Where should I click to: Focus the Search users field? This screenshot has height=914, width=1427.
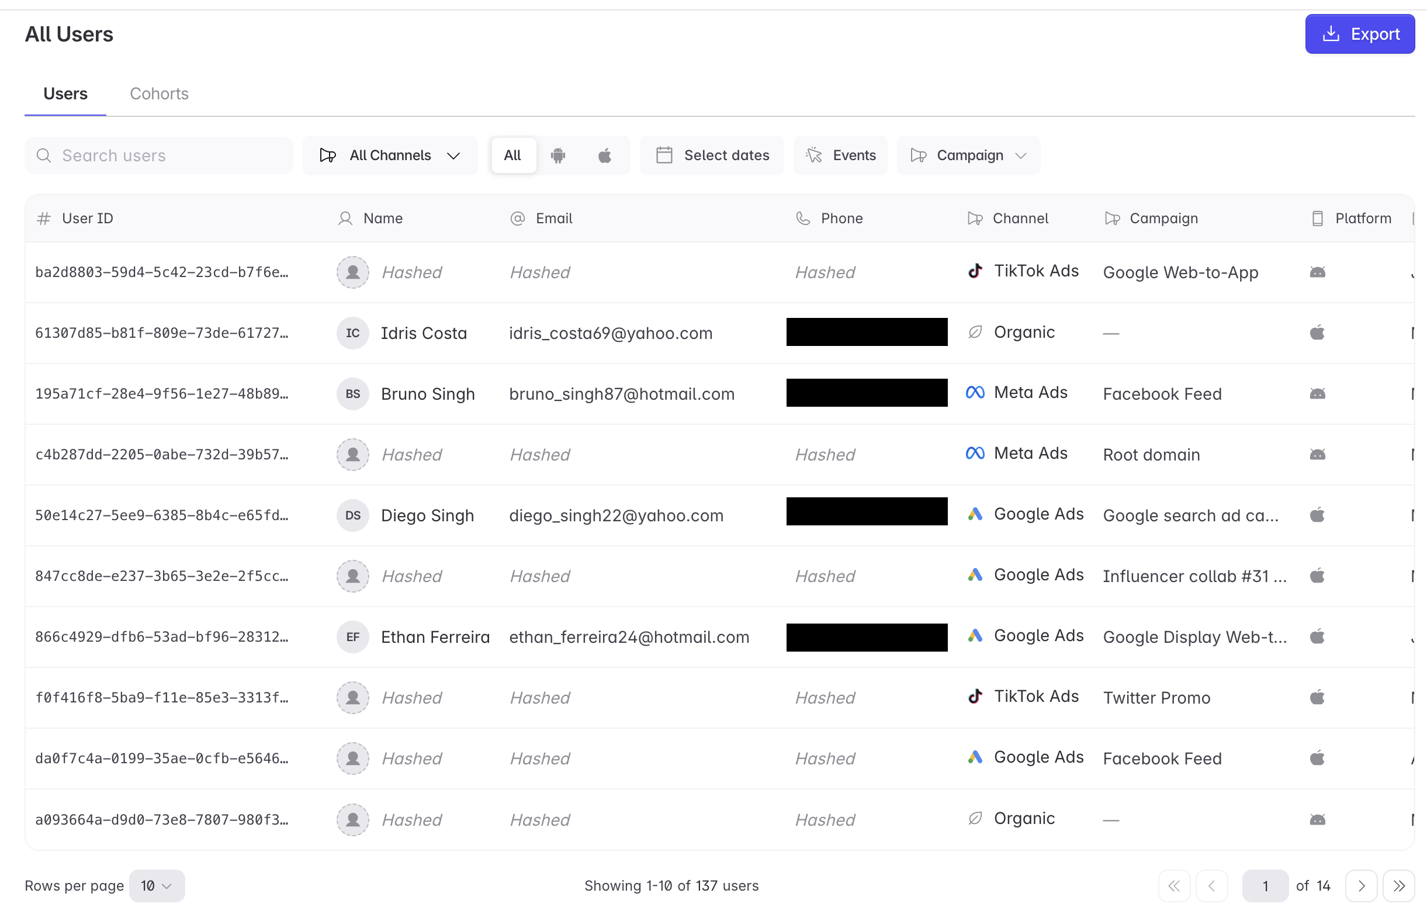point(159,155)
